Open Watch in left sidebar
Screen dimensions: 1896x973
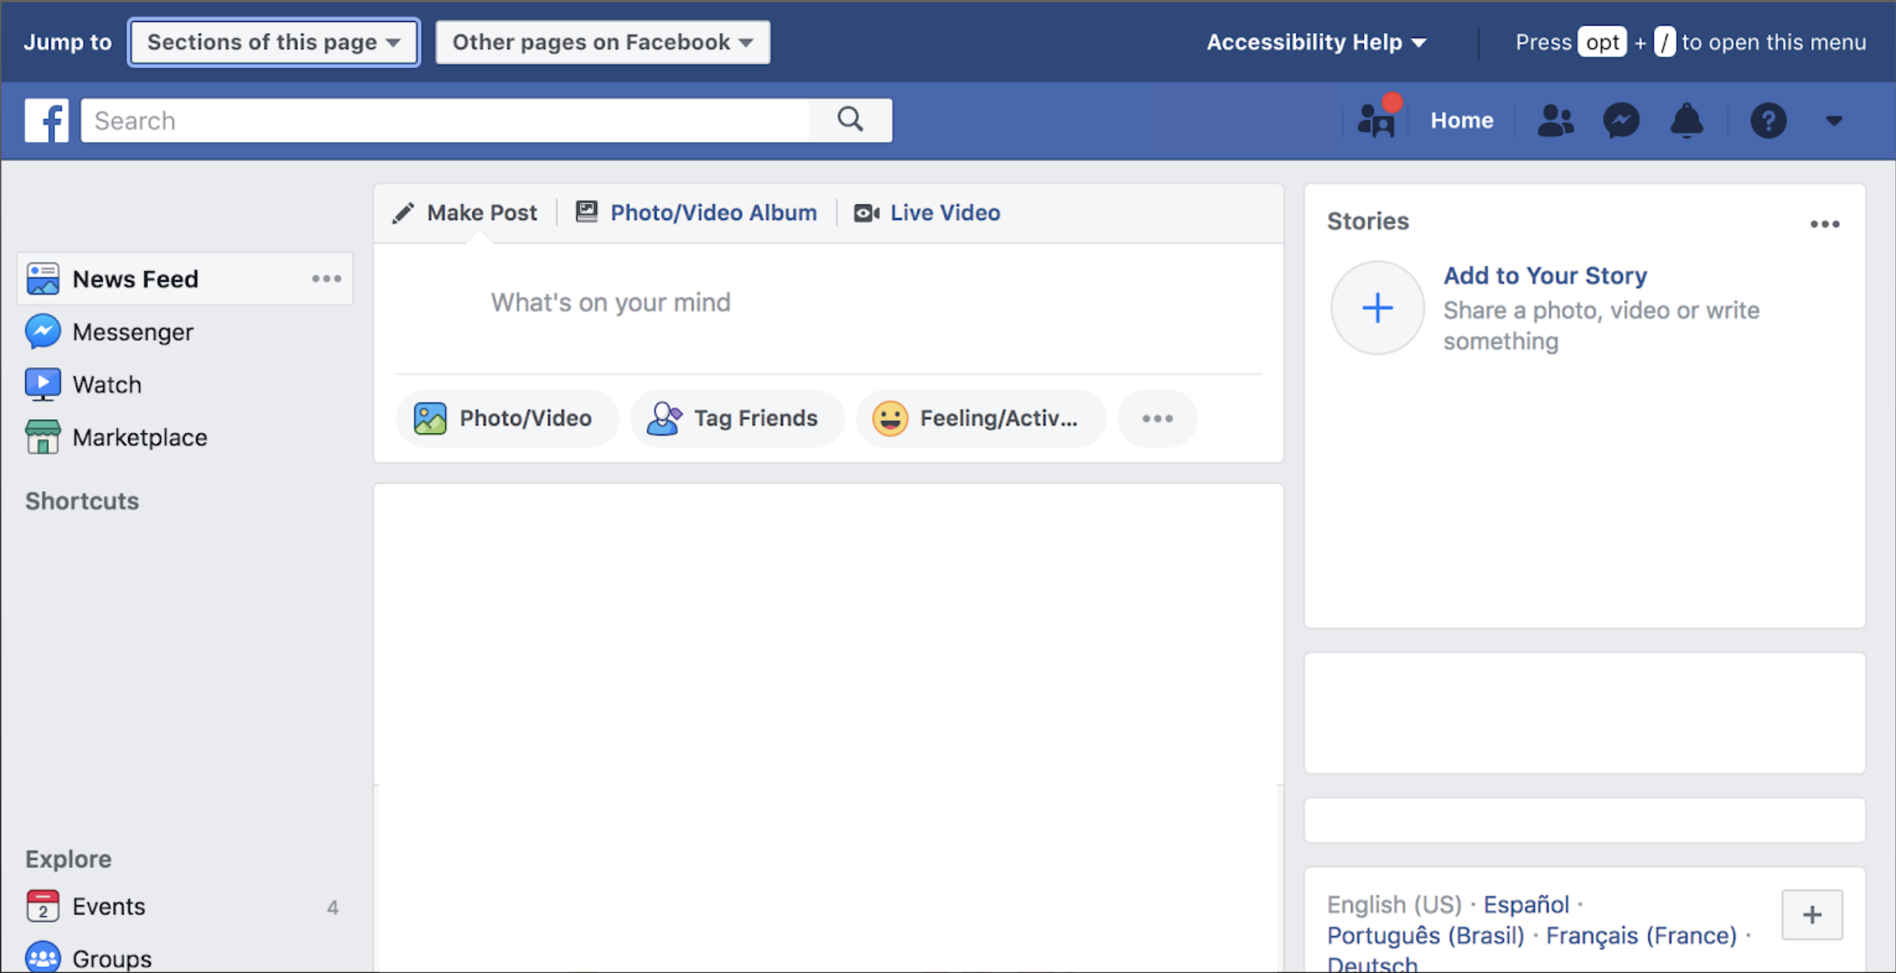pos(107,385)
